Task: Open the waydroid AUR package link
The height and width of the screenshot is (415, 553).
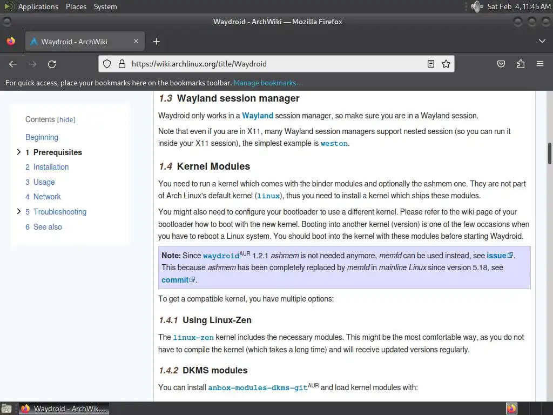Action: (221, 256)
